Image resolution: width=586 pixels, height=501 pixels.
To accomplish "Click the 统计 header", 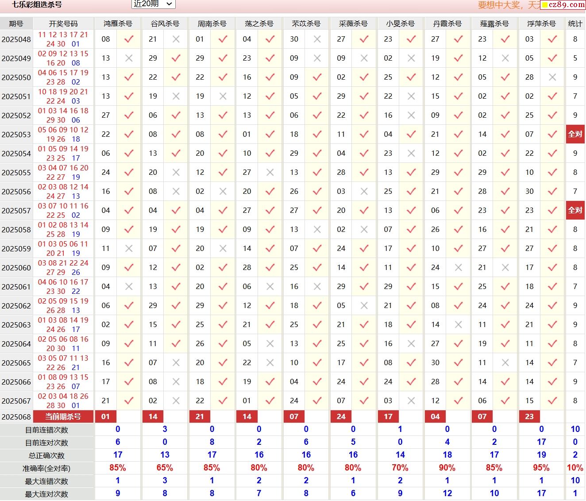I will [x=575, y=23].
